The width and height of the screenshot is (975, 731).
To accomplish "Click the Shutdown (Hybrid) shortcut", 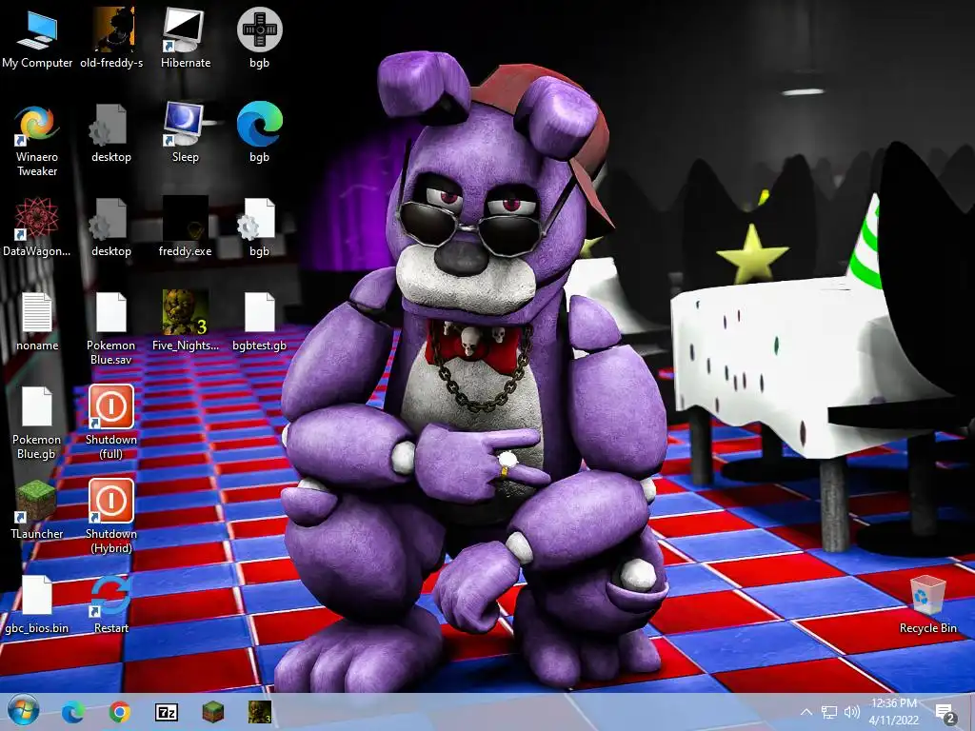I will coord(111,517).
